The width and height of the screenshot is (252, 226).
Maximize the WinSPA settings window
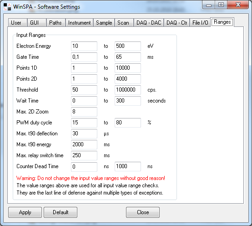click(x=221, y=5)
